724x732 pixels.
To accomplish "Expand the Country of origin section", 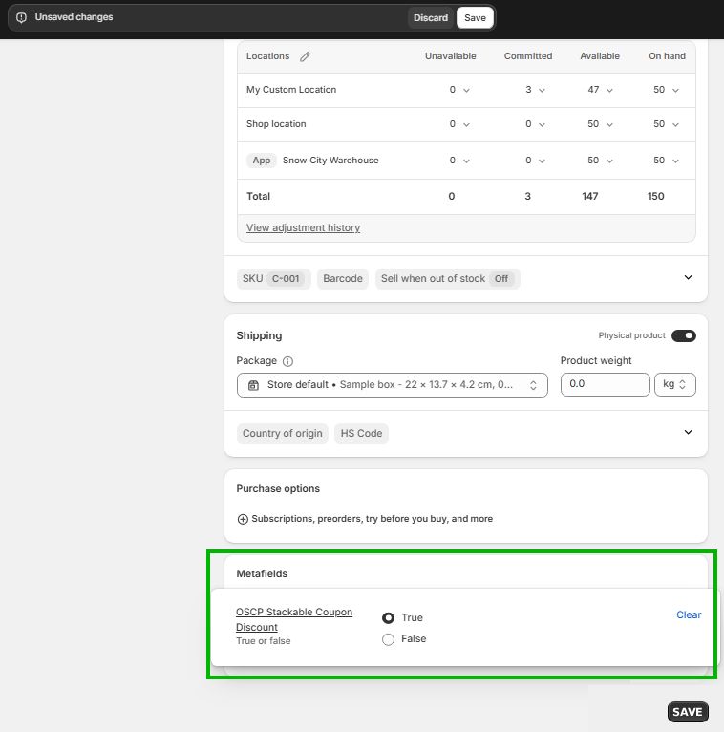I will pyautogui.click(x=688, y=433).
